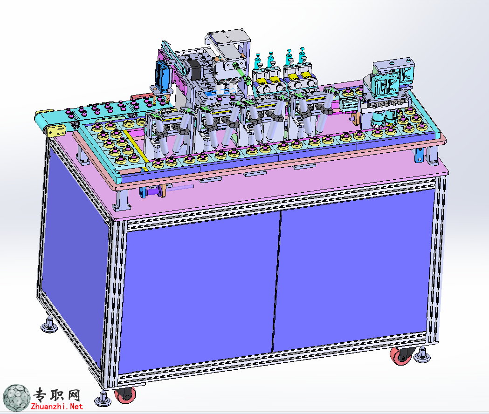Select the blue pneumatic cylinder on left tower
489x414 pixels.
coord(162,75)
